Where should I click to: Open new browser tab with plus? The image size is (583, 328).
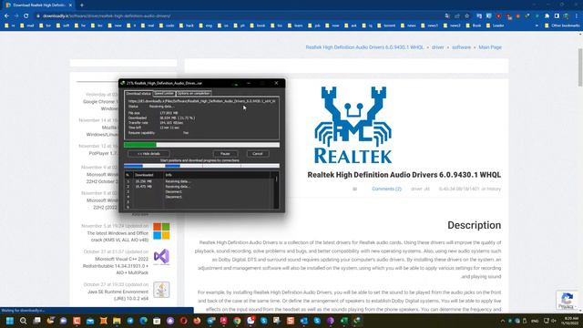(x=82, y=5)
